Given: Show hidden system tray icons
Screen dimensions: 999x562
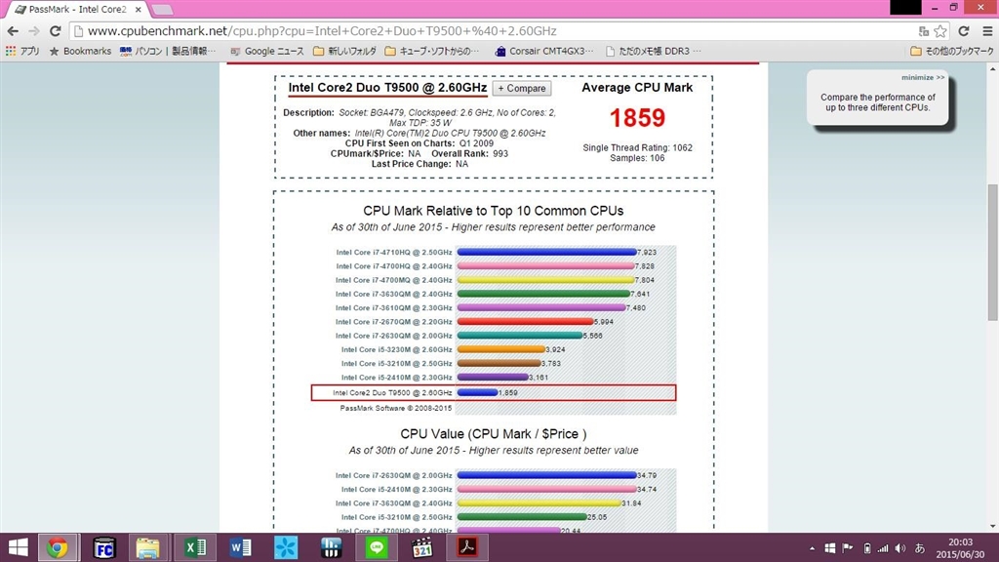Looking at the screenshot, I should pos(812,548).
